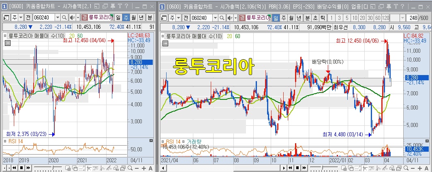This screenshot has width=432, height=172.
Task: Open help question mark in right title bar
Action: tap(402, 6)
